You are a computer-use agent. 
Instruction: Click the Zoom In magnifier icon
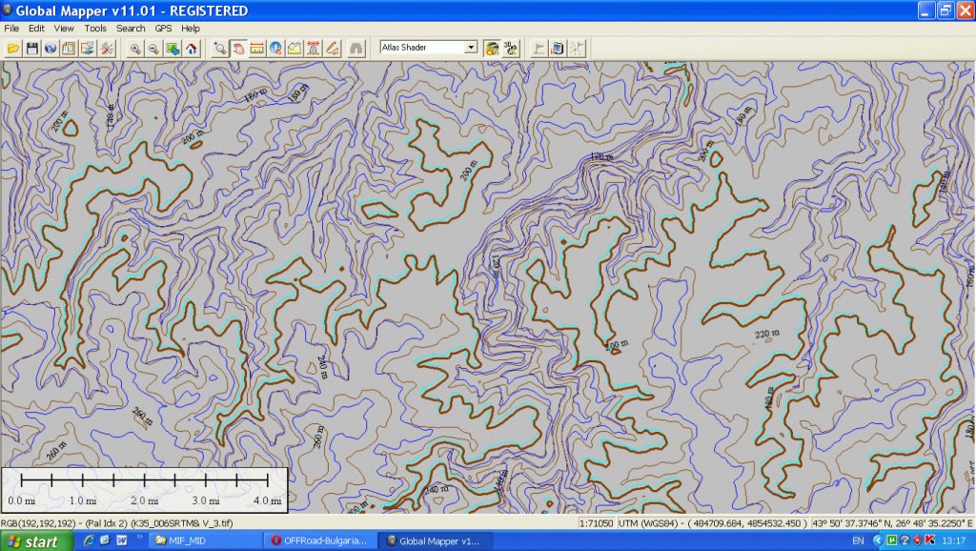pyautogui.click(x=135, y=48)
